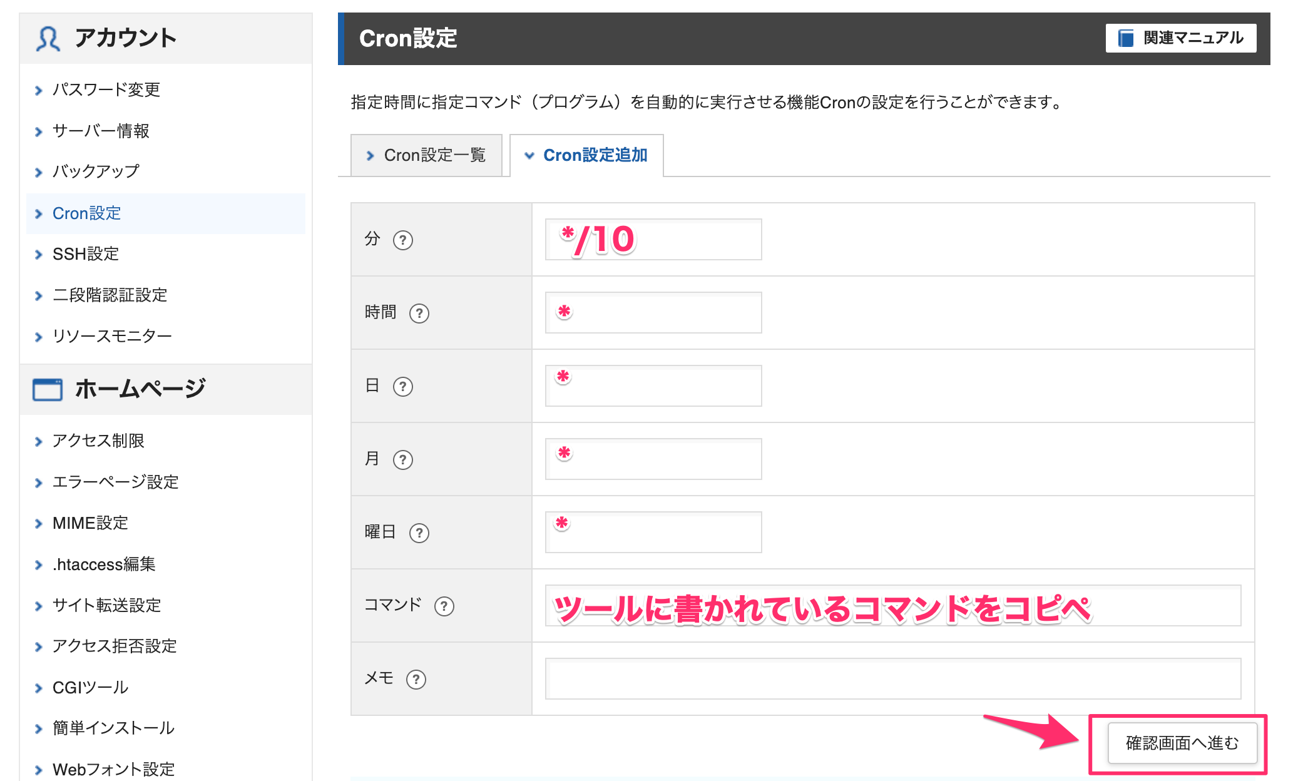The height and width of the screenshot is (781, 1308).
Task: Click the help icon next to メモ
Action: pos(416,680)
